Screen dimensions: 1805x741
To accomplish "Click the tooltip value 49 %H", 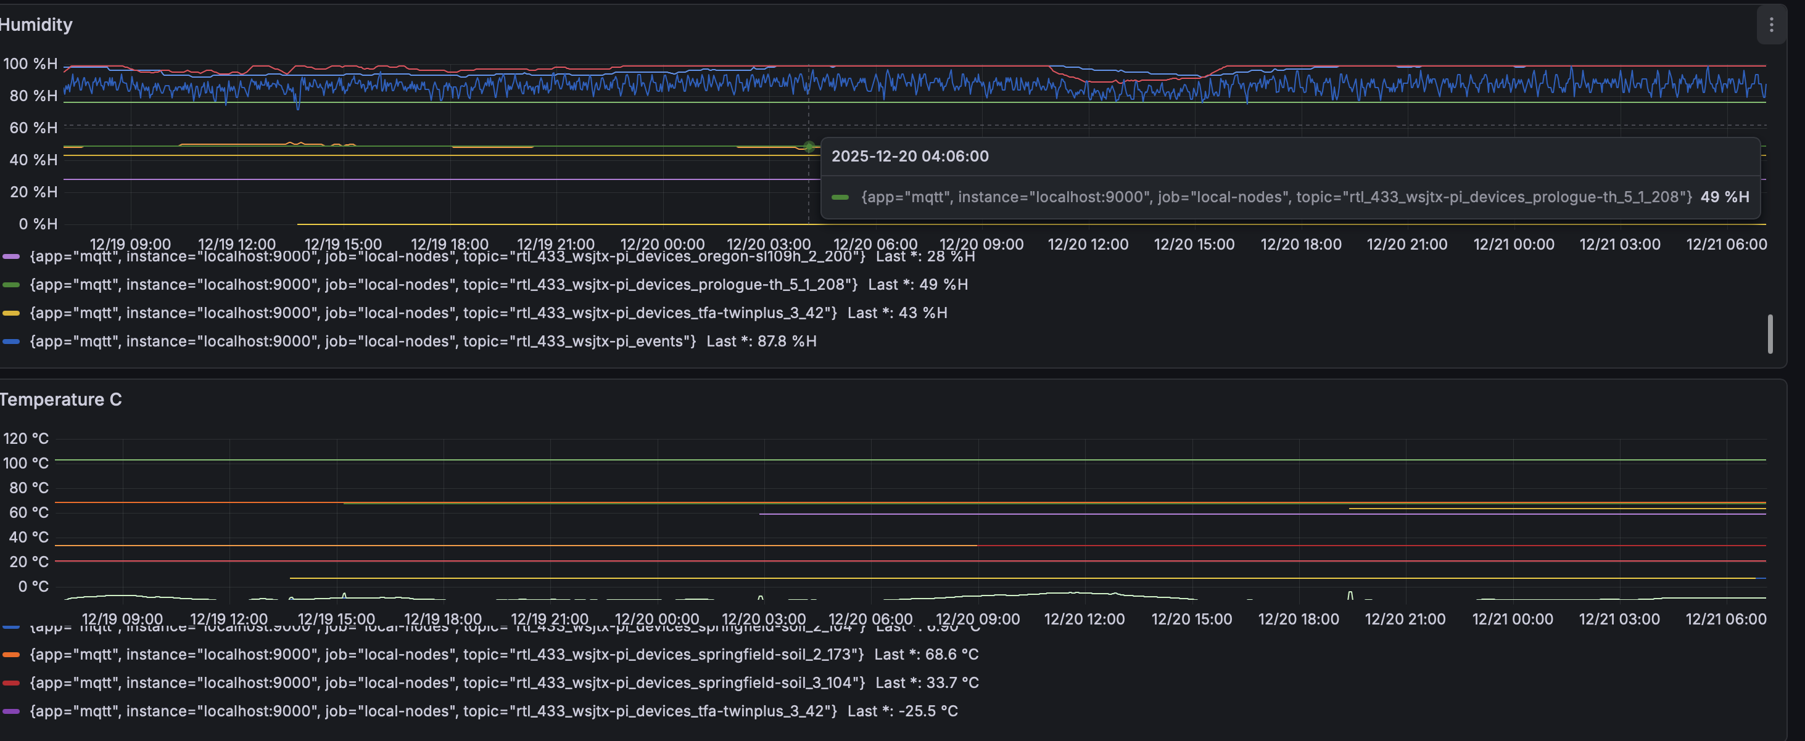I will click(x=1724, y=197).
